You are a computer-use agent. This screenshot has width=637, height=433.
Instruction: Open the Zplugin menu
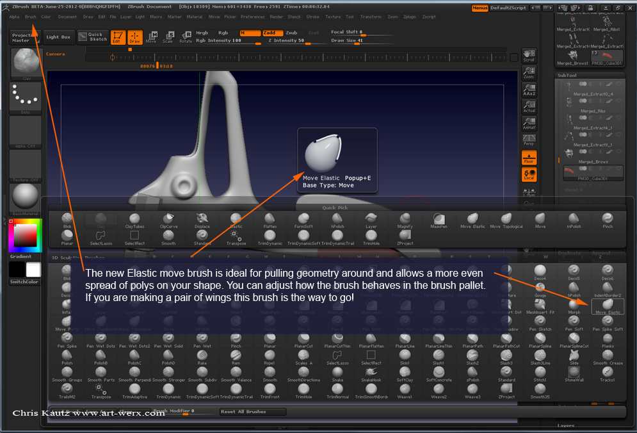click(410, 17)
